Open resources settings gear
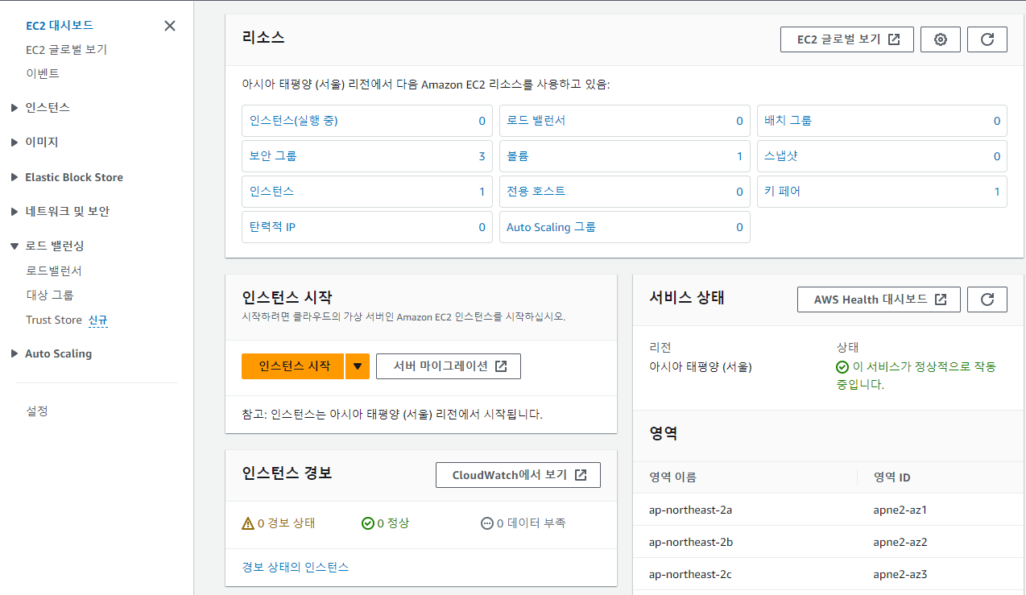 tap(941, 39)
